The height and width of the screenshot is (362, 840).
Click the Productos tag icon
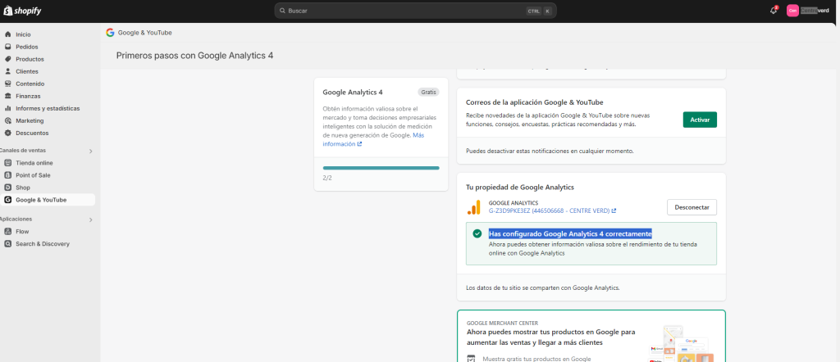8,59
